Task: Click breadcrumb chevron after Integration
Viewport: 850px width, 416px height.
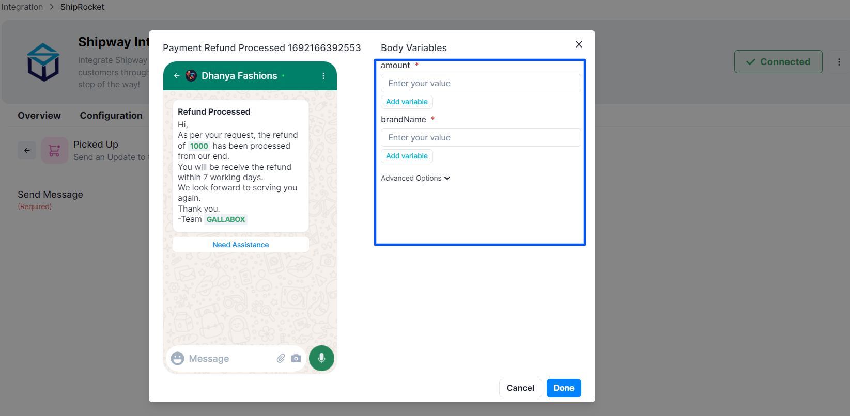Action: (52, 7)
